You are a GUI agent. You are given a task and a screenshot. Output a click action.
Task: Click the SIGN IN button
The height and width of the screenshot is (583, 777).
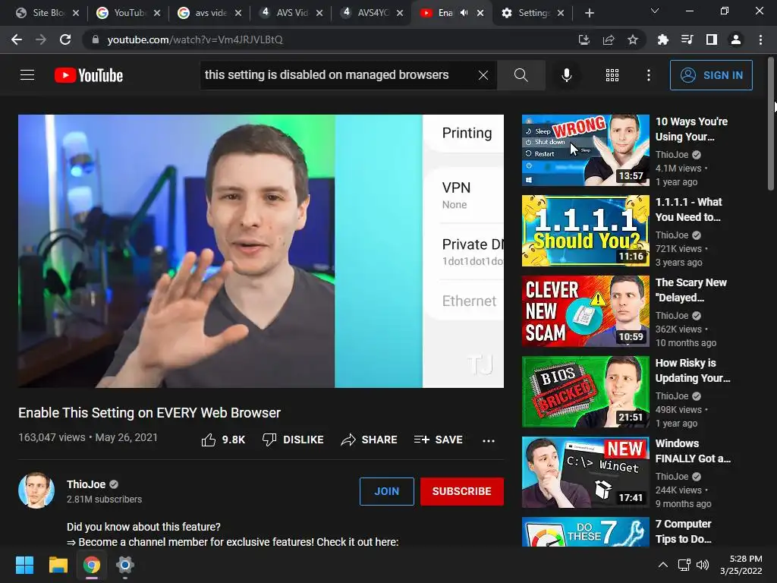(x=711, y=75)
